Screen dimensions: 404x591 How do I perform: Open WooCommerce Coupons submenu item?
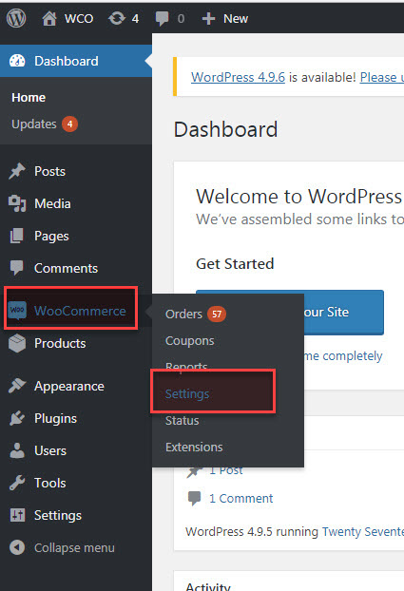click(190, 341)
